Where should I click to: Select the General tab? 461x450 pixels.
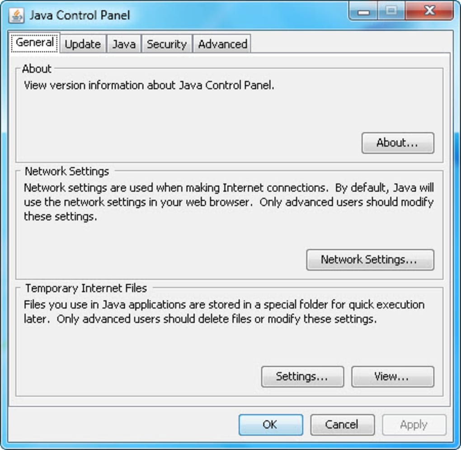click(x=35, y=43)
